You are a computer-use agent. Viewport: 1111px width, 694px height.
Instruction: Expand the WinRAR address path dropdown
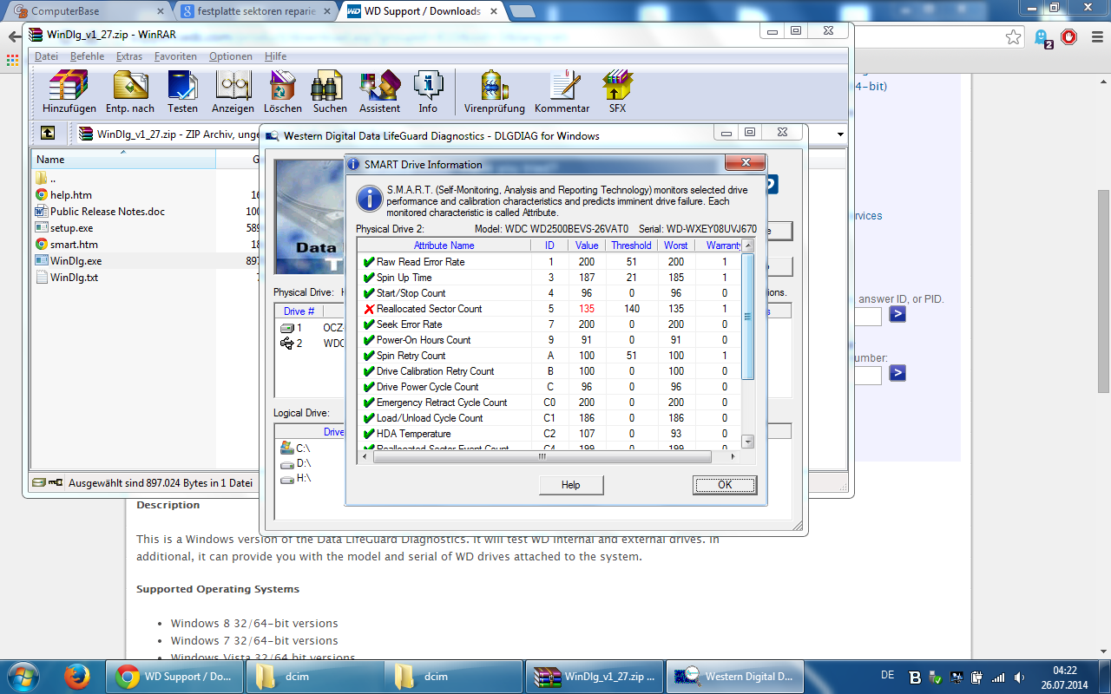click(840, 134)
